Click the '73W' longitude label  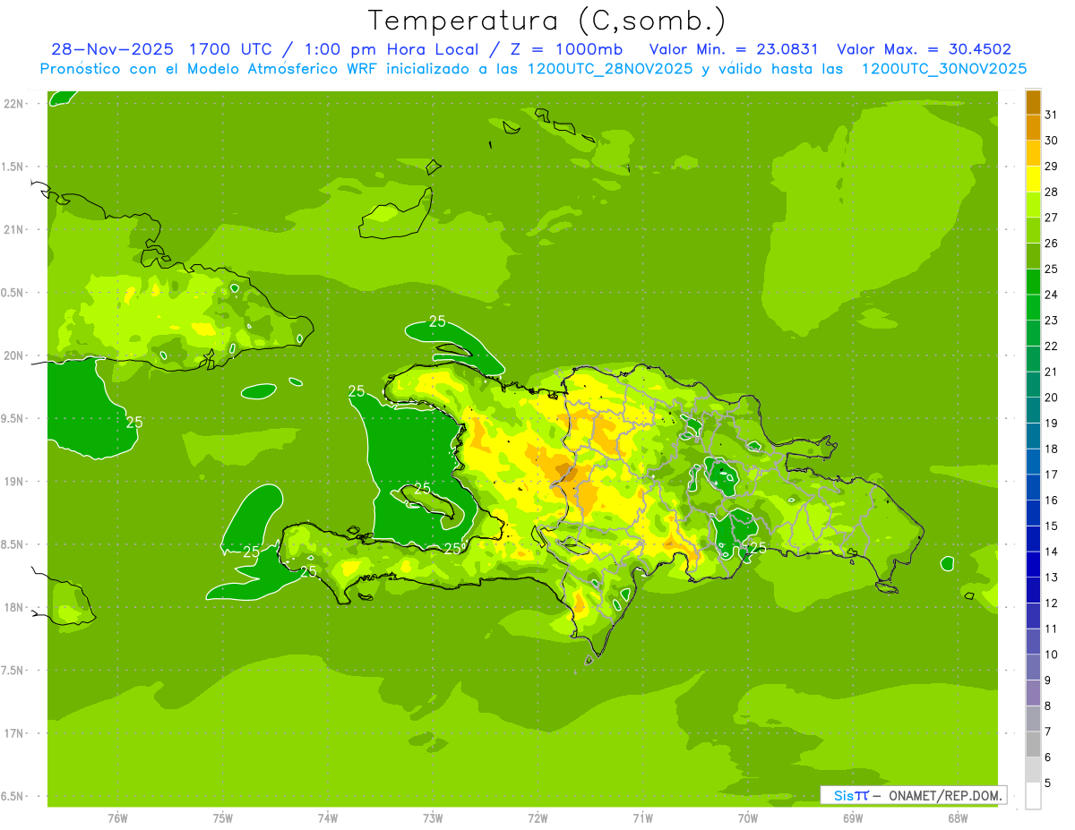(x=433, y=818)
